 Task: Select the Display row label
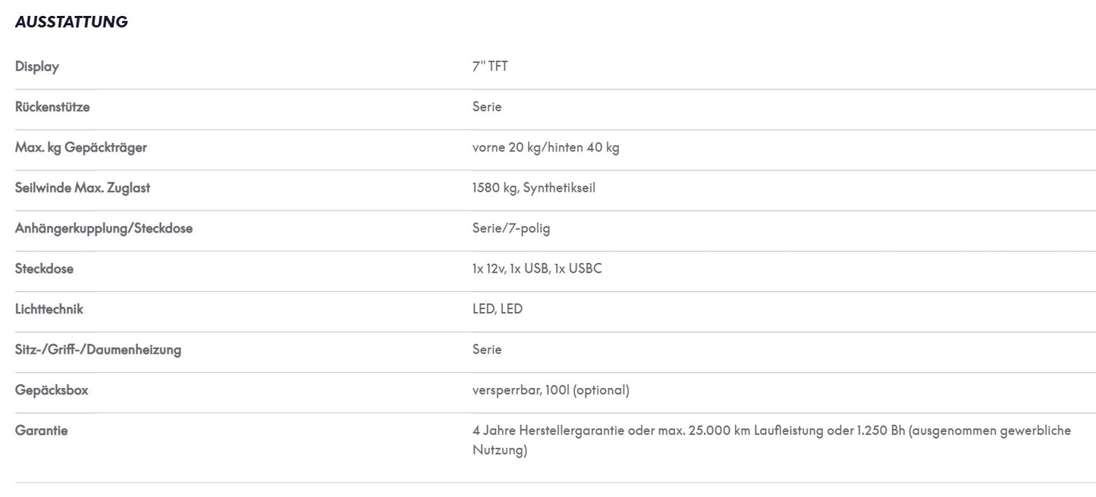37,67
